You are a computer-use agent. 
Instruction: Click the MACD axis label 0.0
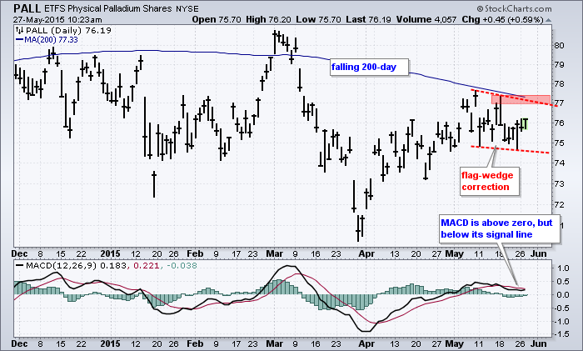(x=564, y=295)
